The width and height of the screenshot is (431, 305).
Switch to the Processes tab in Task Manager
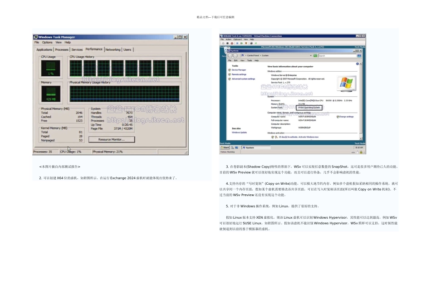click(62, 49)
